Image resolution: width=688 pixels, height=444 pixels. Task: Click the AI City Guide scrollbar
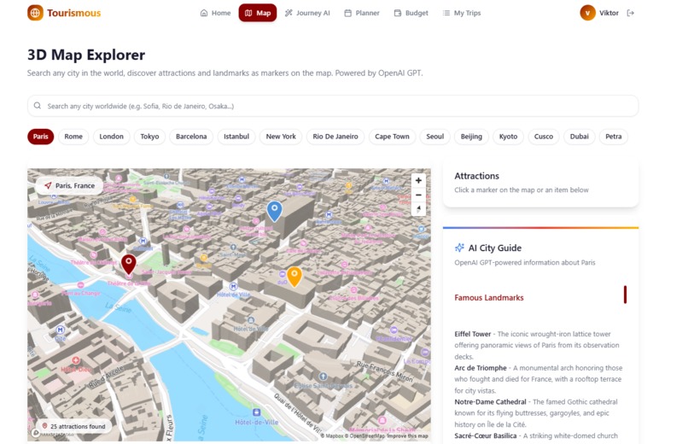625,295
